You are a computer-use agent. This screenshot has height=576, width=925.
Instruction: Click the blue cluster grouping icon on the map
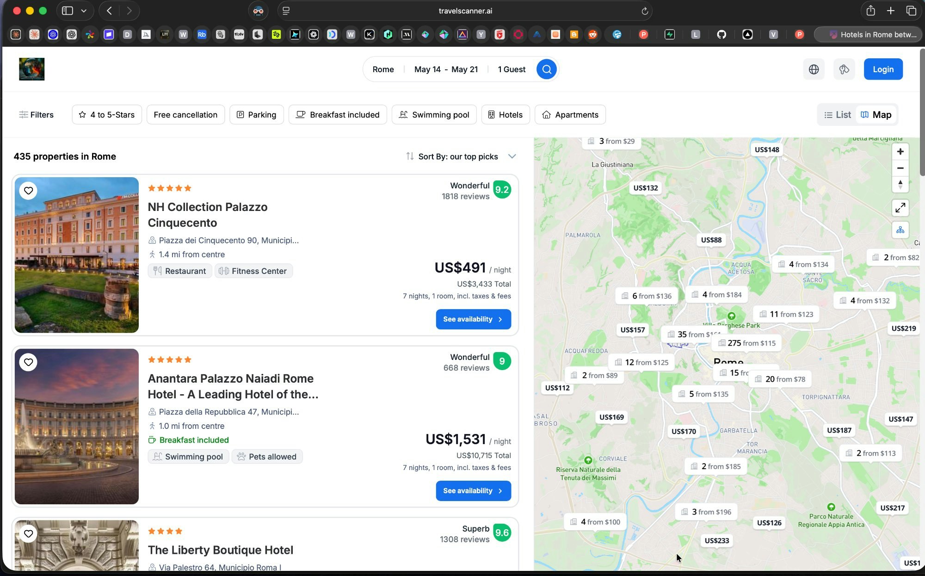[x=900, y=230]
